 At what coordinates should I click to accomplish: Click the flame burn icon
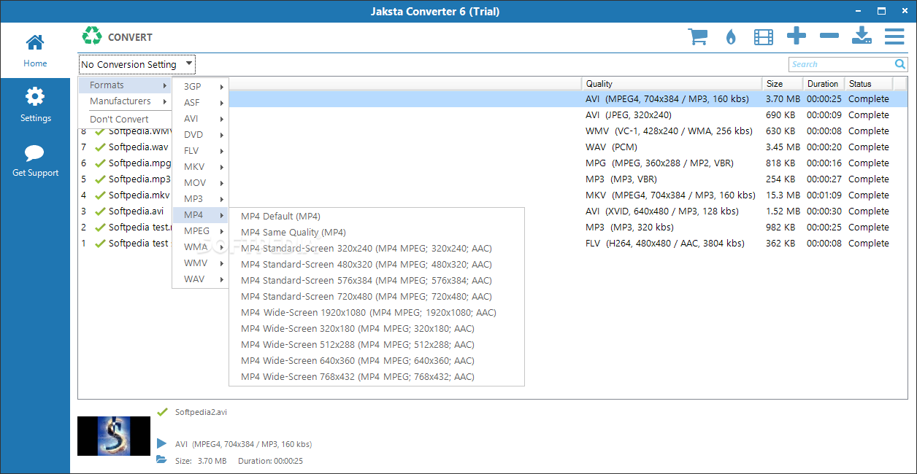click(x=731, y=37)
